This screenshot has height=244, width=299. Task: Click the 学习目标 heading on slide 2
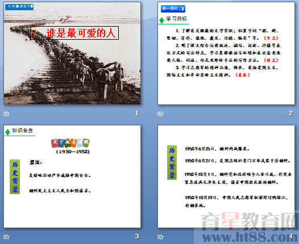coord(176,19)
